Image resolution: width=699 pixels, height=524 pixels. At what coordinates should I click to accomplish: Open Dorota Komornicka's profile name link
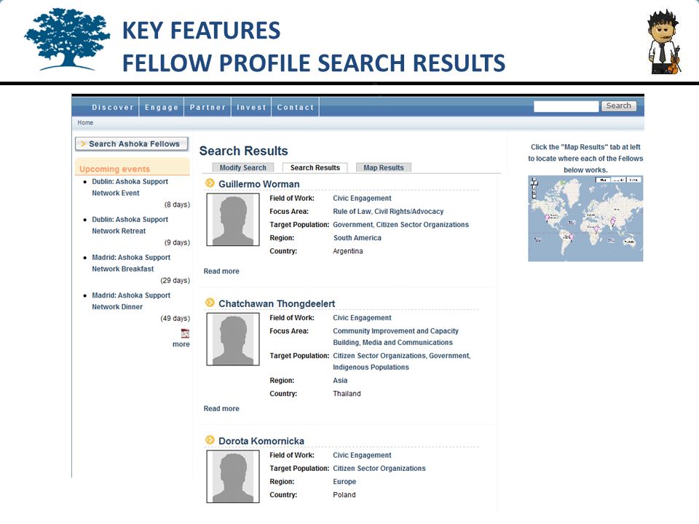pos(261,441)
